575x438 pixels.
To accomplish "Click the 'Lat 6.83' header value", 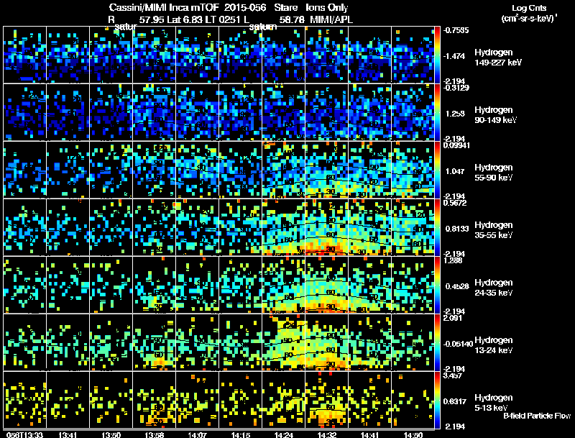I will coord(185,20).
